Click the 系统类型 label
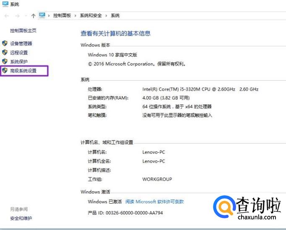The width and height of the screenshot is (286, 230). [97, 107]
